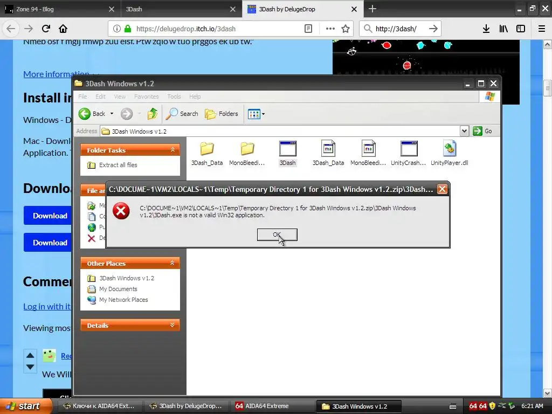Image resolution: width=552 pixels, height=414 pixels.
Task: Select the UnityPlayer.dll file
Action: tap(449, 154)
